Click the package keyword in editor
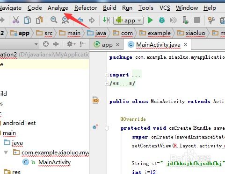 [x=121, y=57]
